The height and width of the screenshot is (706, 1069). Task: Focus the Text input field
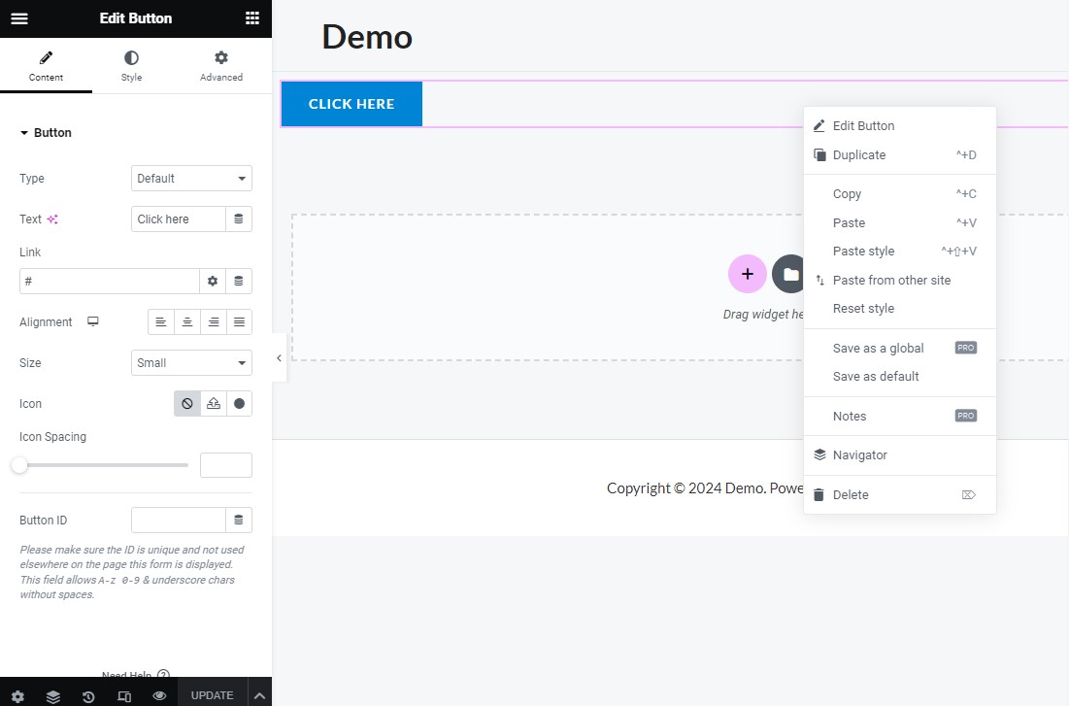tap(178, 219)
